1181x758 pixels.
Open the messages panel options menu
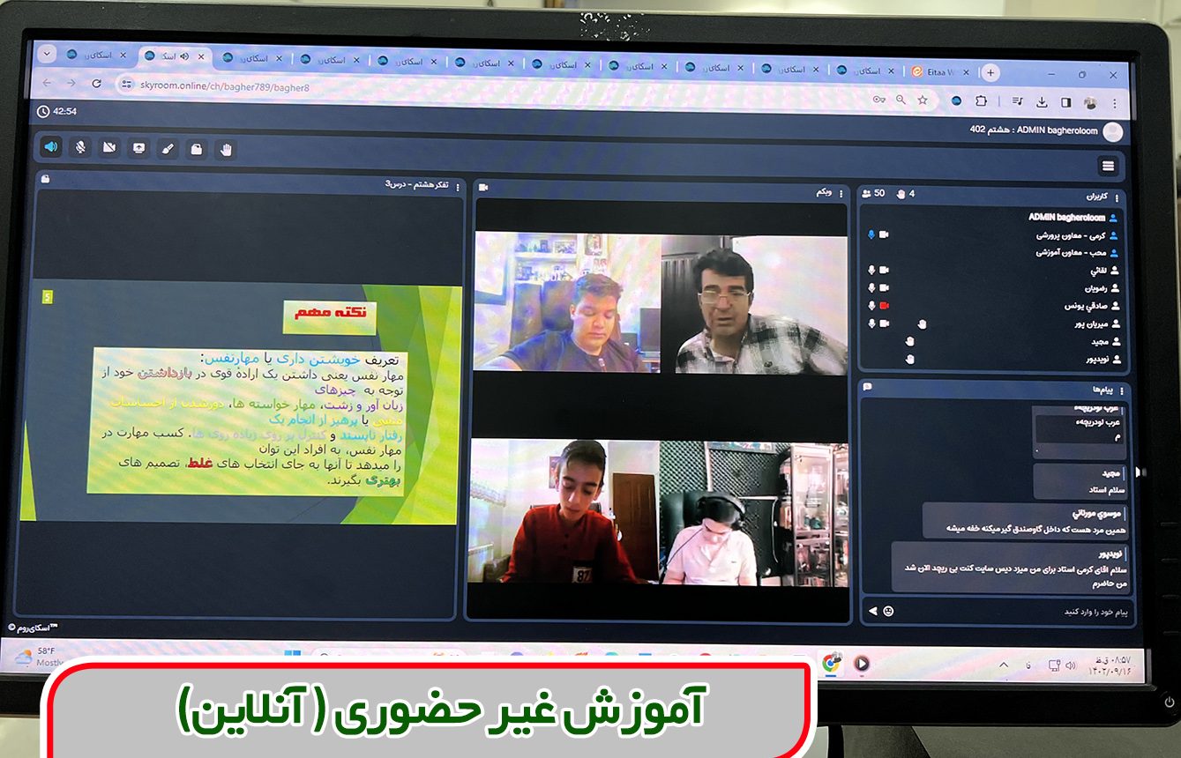pyautogui.click(x=1122, y=390)
